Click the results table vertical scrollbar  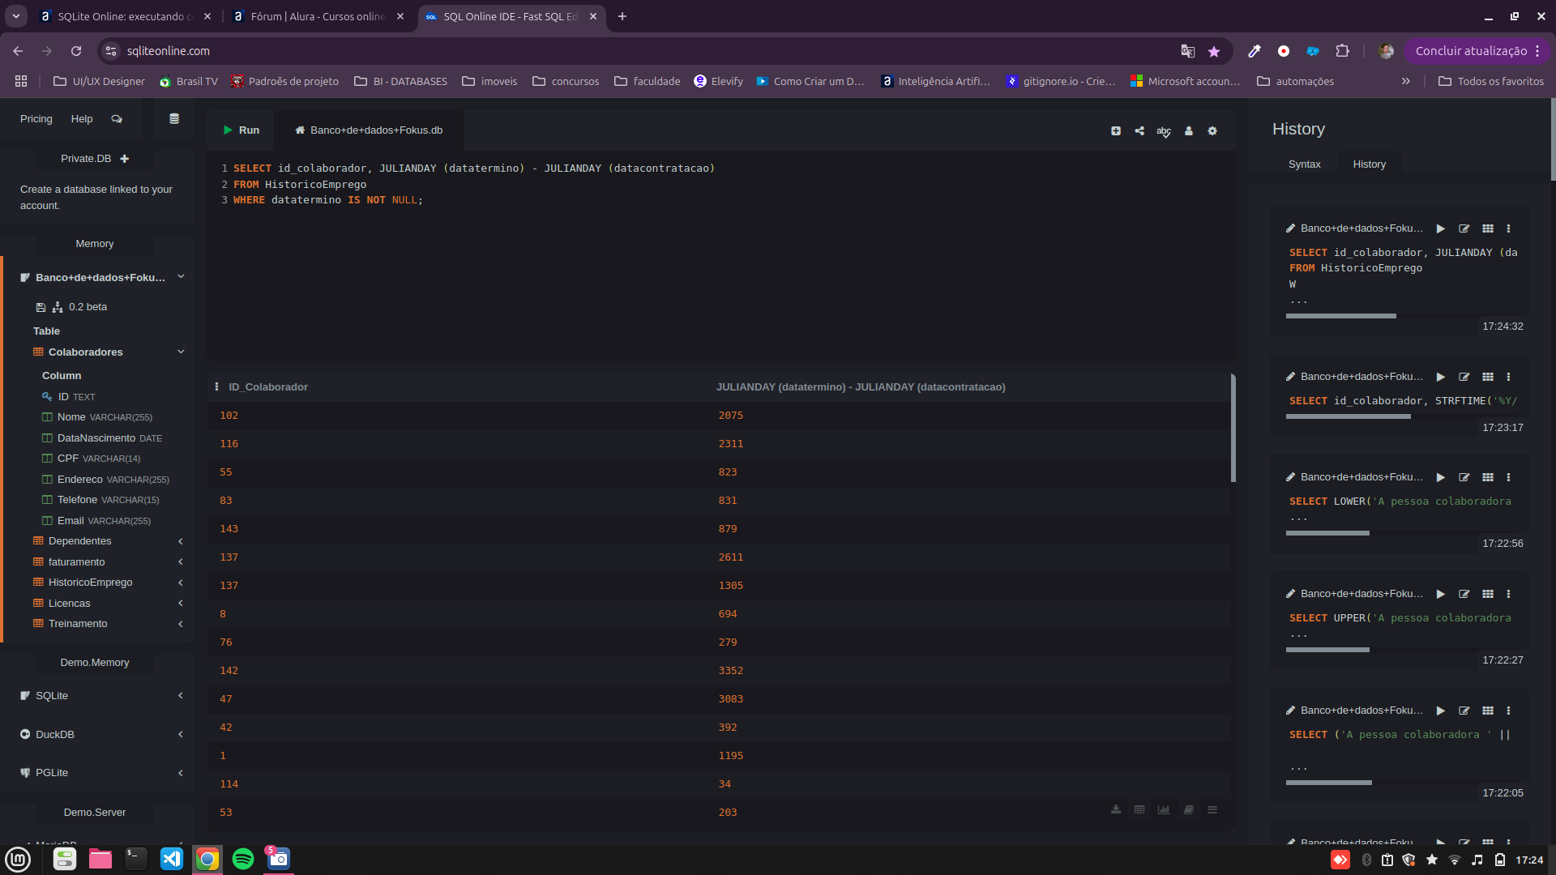pos(1233,428)
